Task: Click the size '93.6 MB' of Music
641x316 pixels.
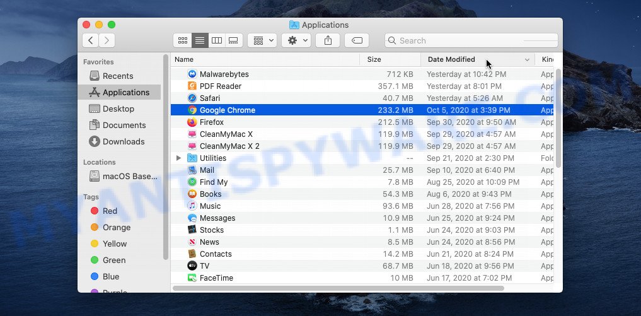Action: click(x=399, y=206)
